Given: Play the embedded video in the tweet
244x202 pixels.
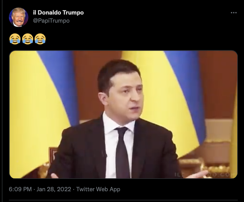Looking at the screenshot, I should (x=123, y=114).
